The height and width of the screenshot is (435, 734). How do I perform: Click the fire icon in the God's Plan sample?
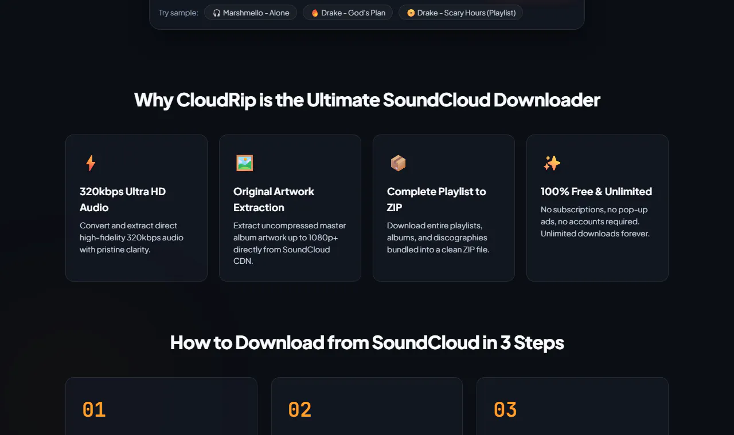click(315, 13)
